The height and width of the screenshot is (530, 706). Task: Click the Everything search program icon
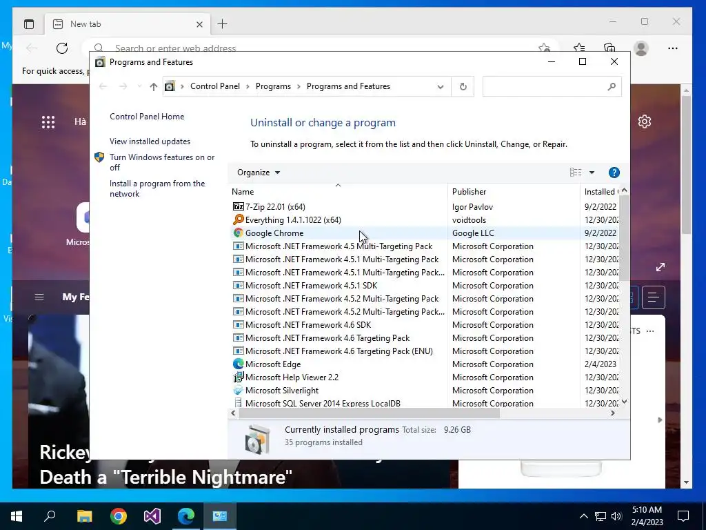(238, 220)
